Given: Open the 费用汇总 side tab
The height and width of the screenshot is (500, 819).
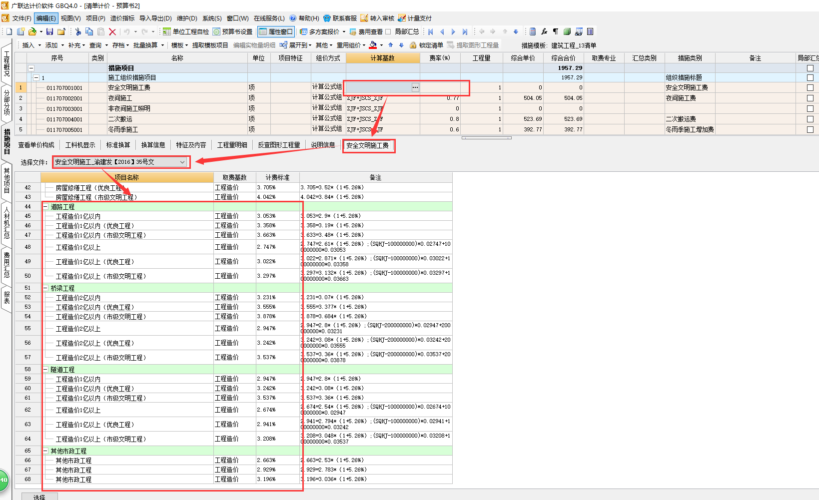Looking at the screenshot, I should 6,265.
